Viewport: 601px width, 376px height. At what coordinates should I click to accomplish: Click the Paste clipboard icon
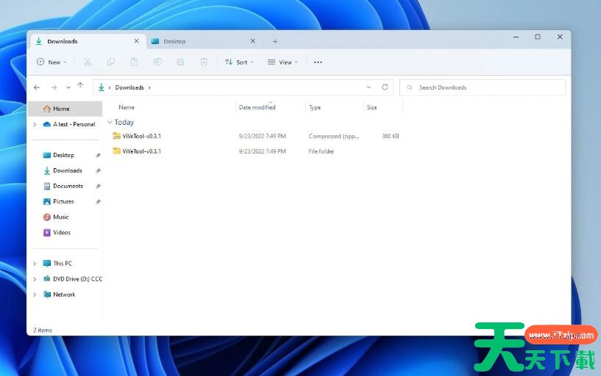coord(134,62)
